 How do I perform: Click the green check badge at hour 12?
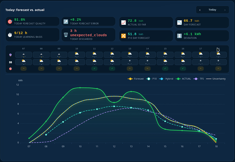[112, 69]
